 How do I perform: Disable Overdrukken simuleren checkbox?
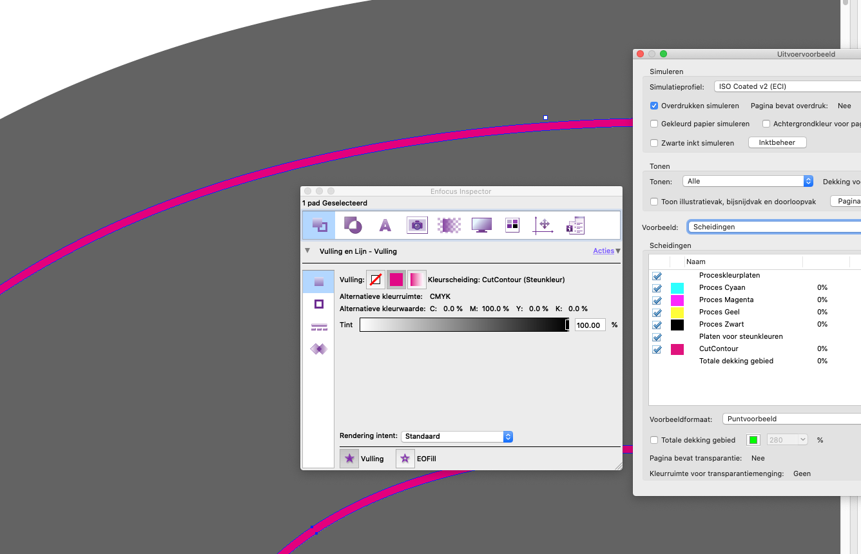(x=654, y=106)
